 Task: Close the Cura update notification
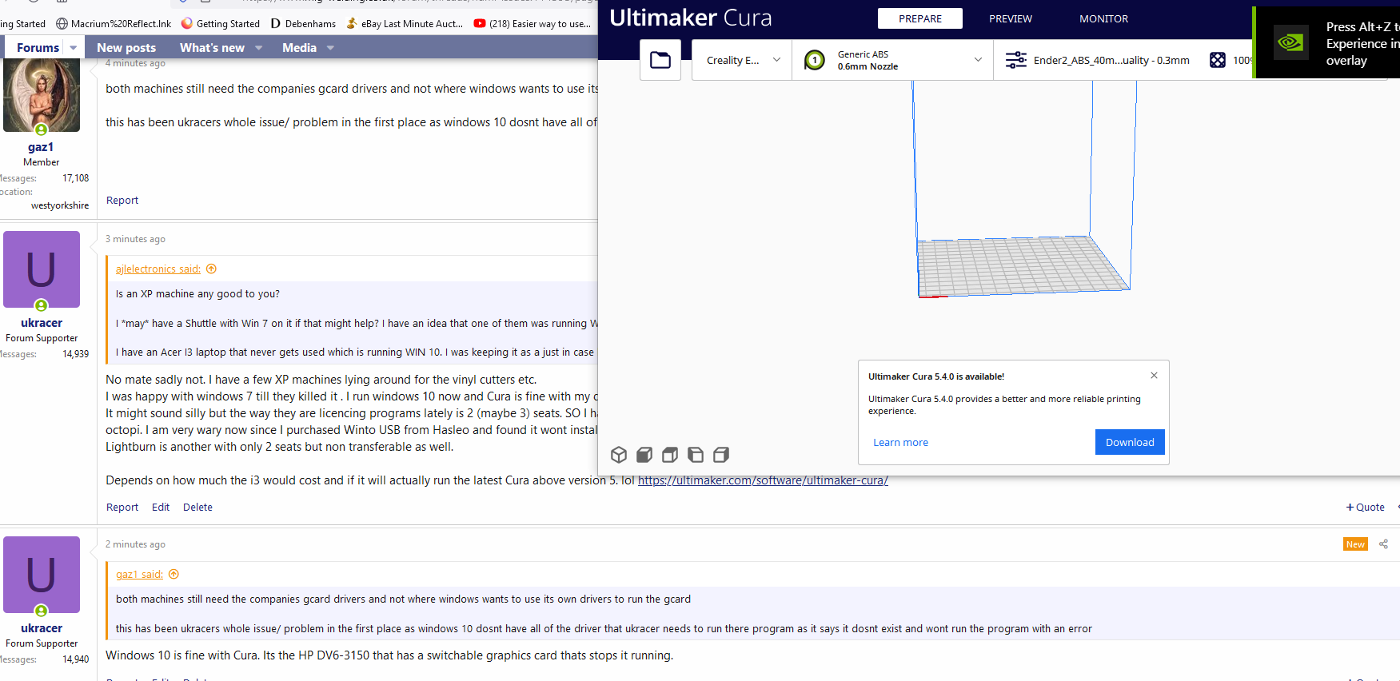coord(1154,376)
